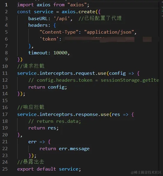Click 'sessionStorage' in commented line 12
163x176 pixels.
(120, 80)
